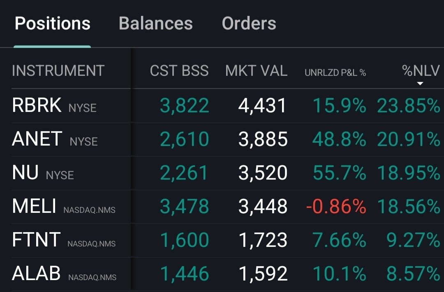This screenshot has height=292, width=444.
Task: Sort by UNRLZD P&L % column header
Action: coord(335,73)
